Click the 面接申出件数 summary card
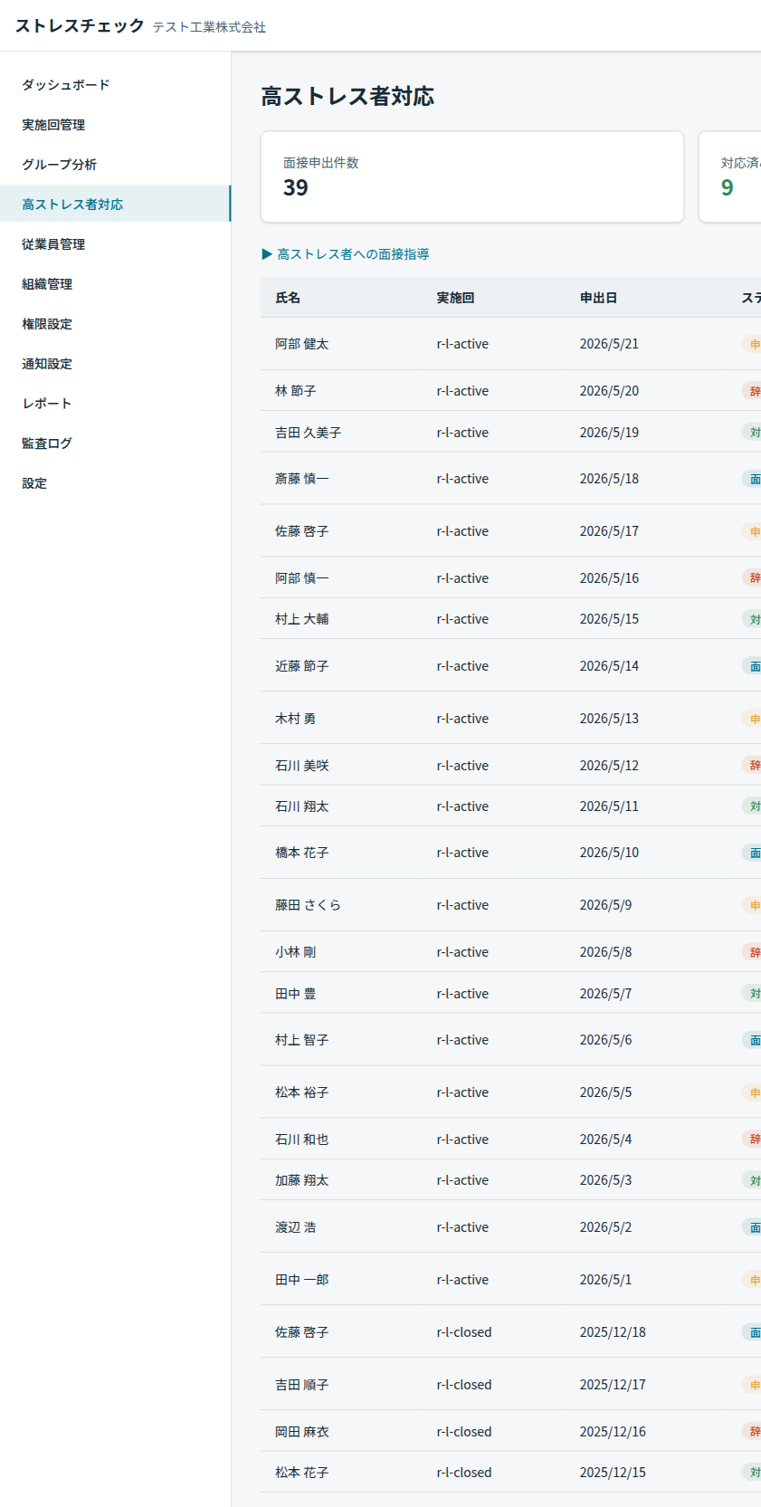Screen dimensions: 761x1507 coord(471,176)
